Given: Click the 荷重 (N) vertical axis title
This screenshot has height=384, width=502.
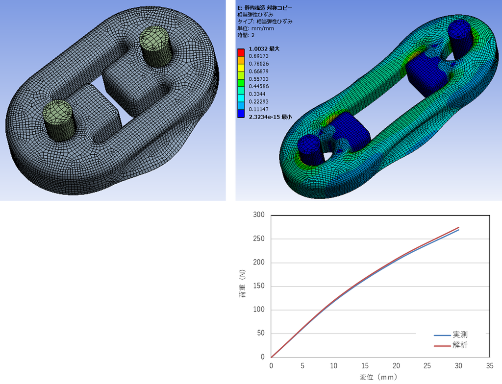Looking at the screenshot, I should pos(242,284).
